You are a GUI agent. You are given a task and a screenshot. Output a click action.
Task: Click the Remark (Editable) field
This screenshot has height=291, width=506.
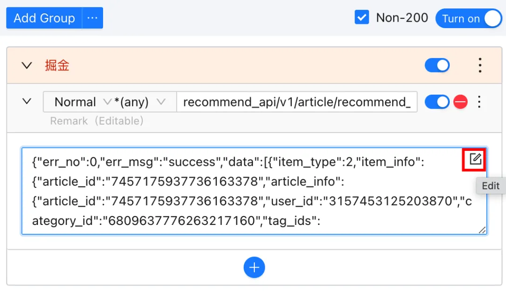click(97, 121)
